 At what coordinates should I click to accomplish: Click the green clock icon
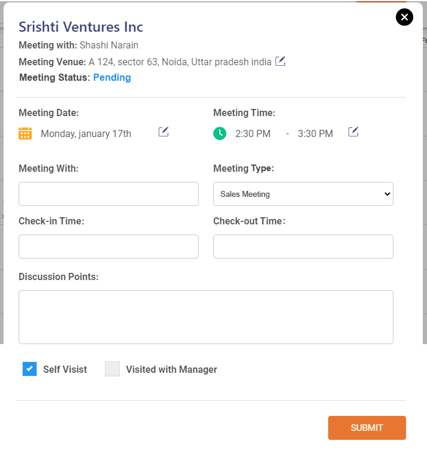(x=220, y=133)
